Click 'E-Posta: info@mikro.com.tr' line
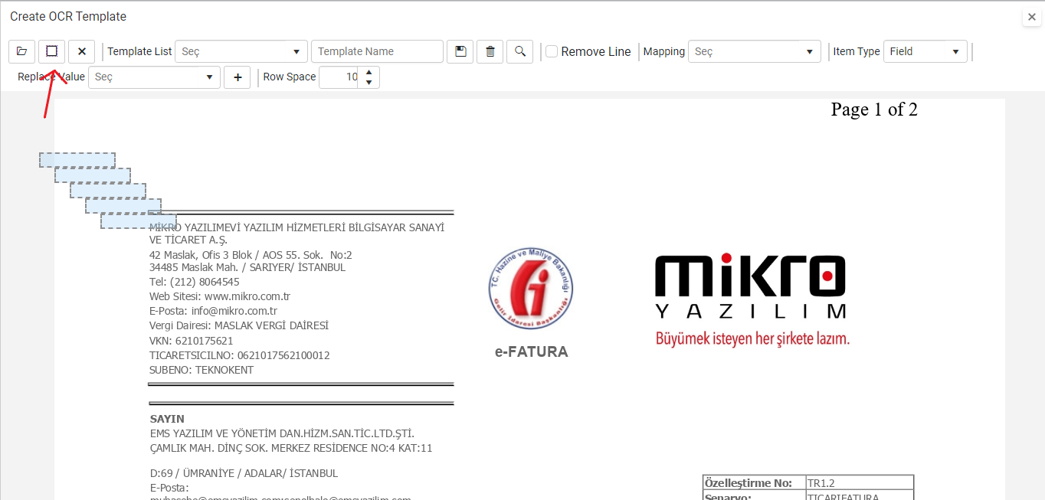 [x=213, y=311]
